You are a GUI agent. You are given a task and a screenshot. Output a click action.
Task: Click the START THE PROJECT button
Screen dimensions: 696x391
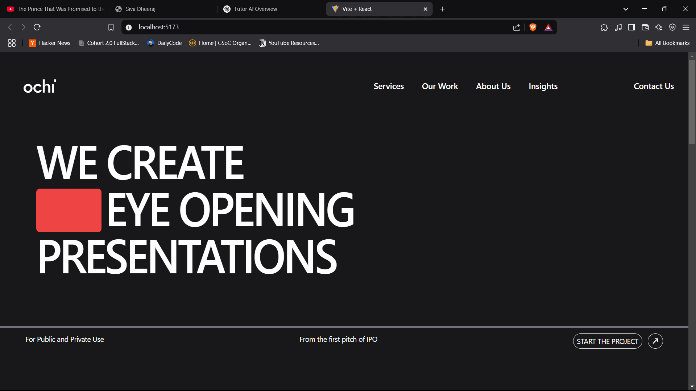(607, 341)
